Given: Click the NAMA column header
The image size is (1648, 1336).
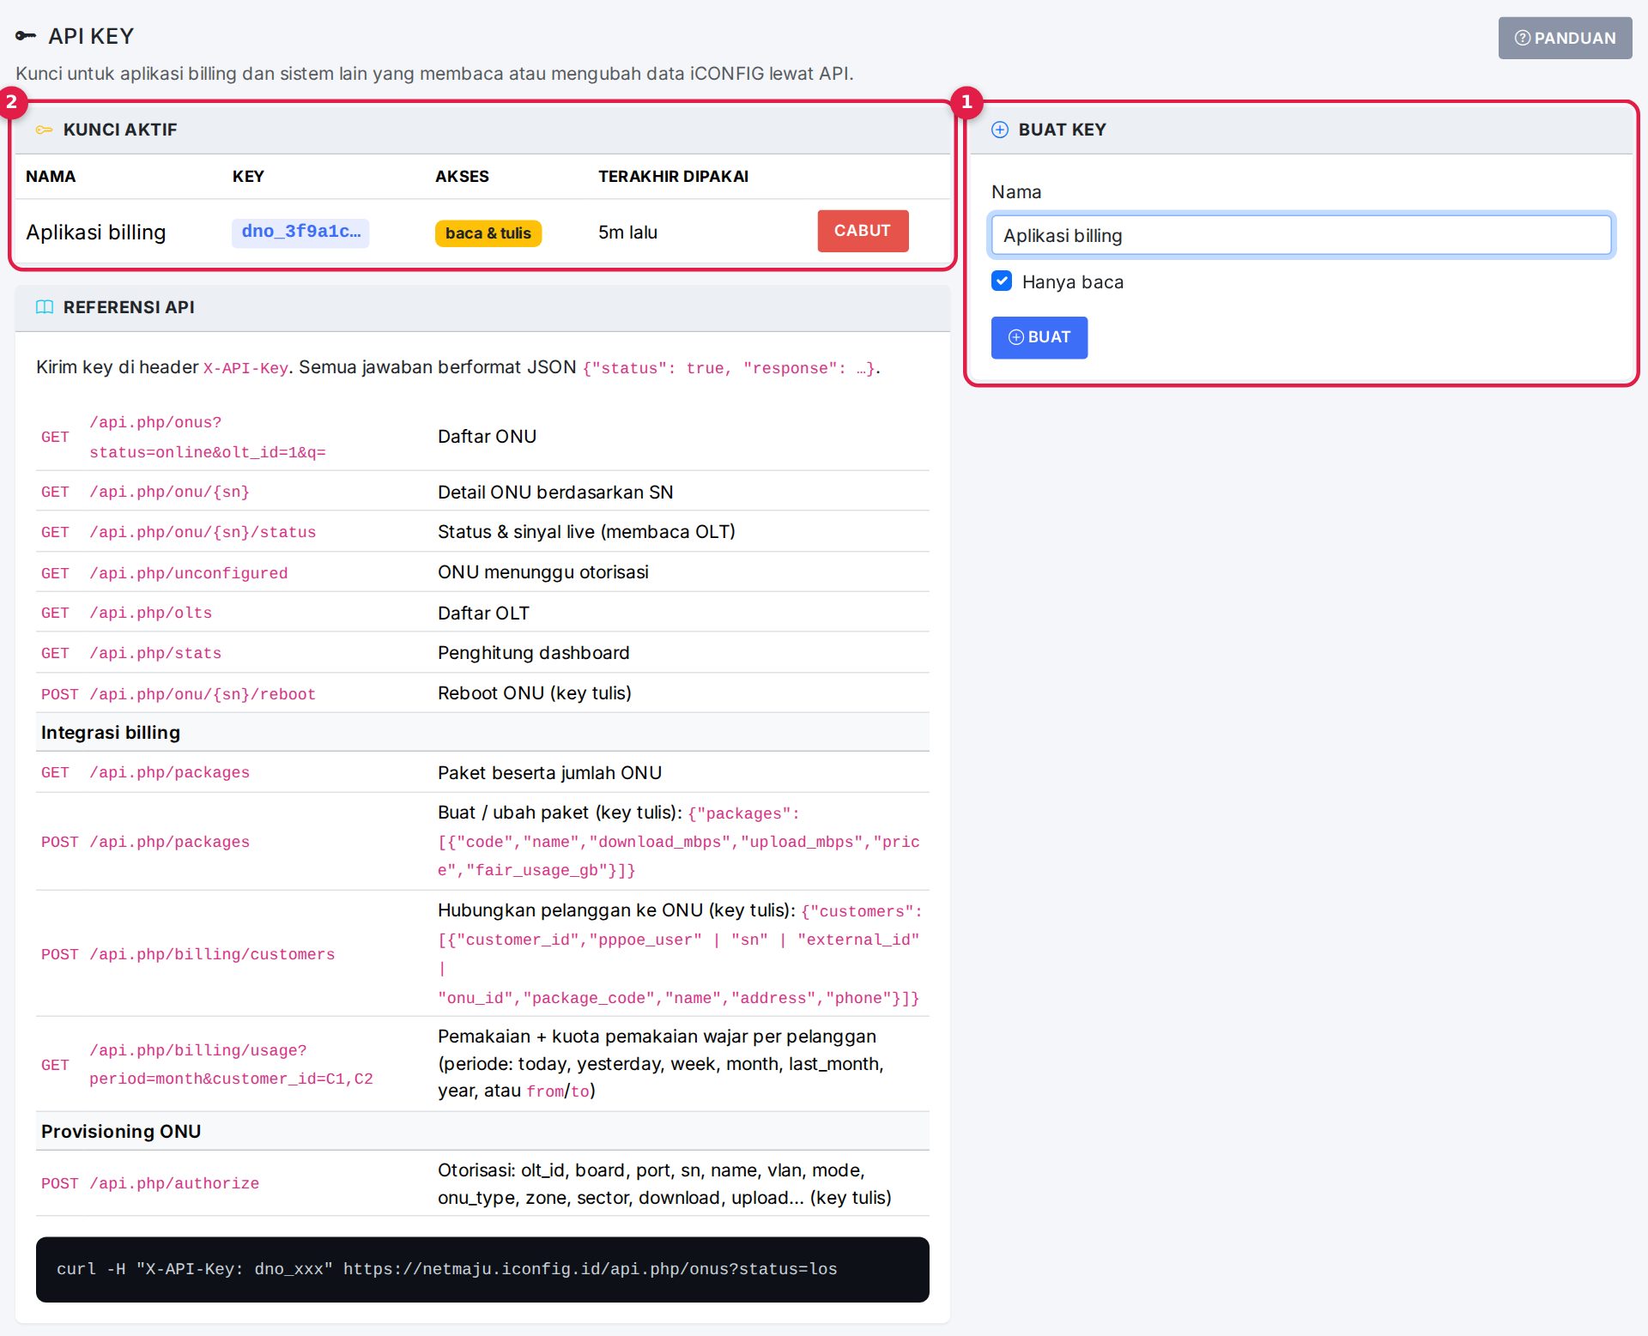Looking at the screenshot, I should click(x=51, y=177).
